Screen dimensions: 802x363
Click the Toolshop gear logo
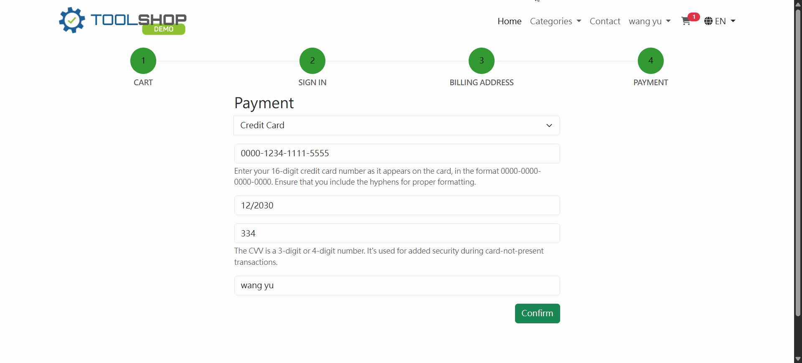point(72,20)
